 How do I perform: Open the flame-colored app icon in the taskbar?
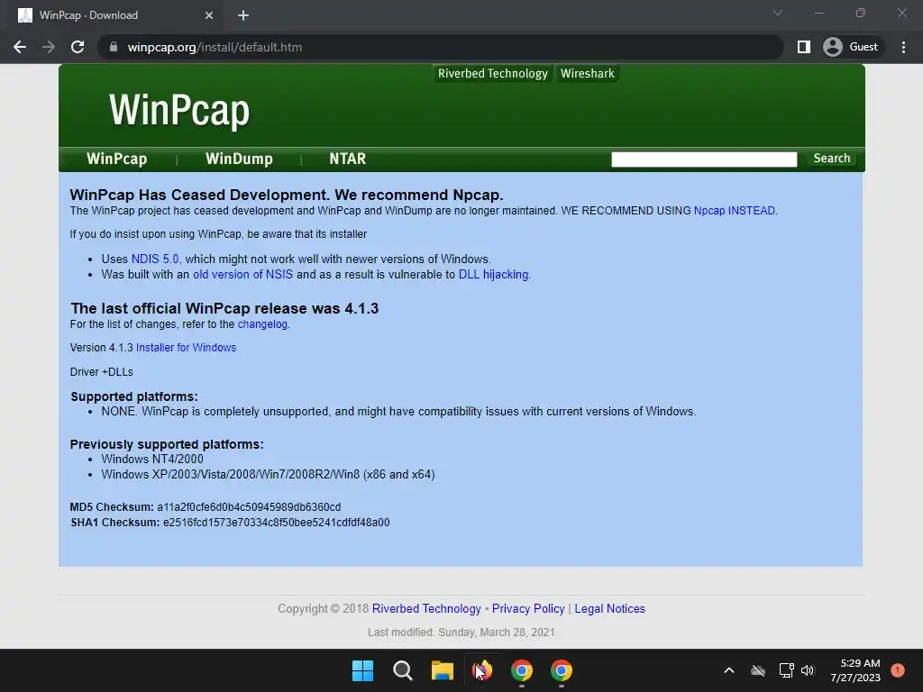tap(482, 670)
